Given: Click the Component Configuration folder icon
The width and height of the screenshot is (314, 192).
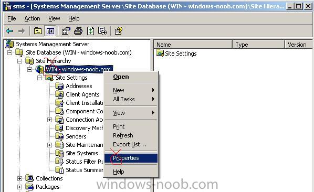Looking at the screenshot, I should pyautogui.click(x=59, y=111).
